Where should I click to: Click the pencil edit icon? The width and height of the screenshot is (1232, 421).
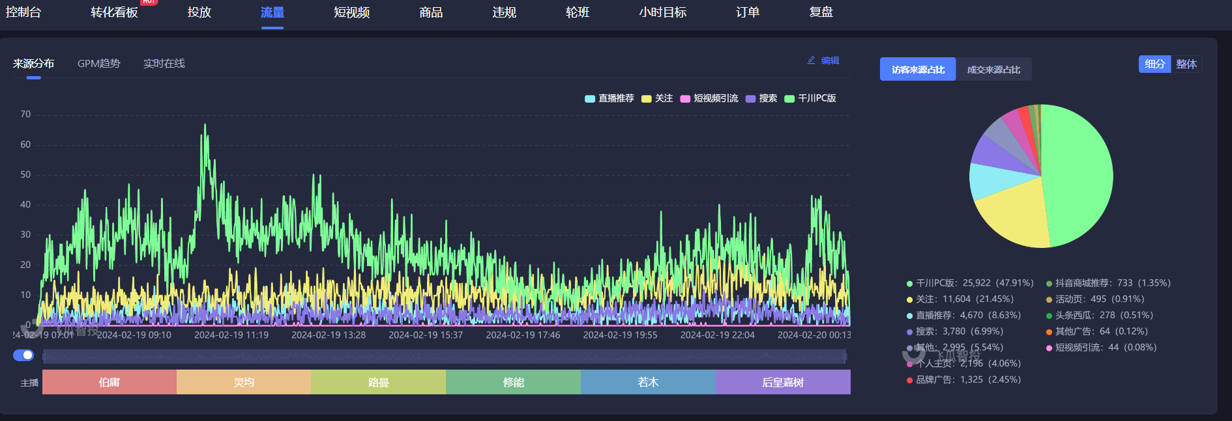pos(812,60)
